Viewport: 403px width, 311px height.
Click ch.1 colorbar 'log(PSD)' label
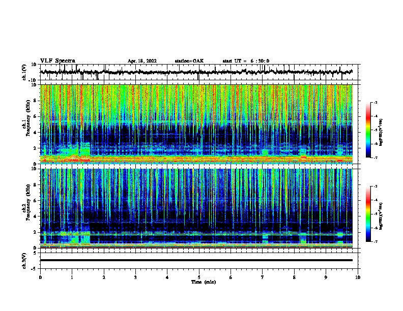381,133
